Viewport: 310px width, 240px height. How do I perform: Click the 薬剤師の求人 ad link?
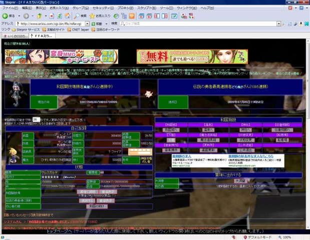pyautogui.click(x=181, y=156)
